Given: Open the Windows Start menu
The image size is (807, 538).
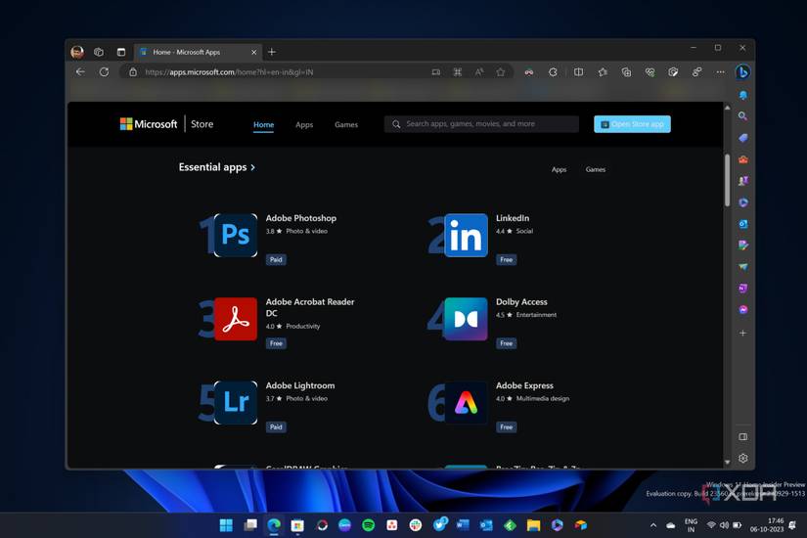Looking at the screenshot, I should click(x=226, y=525).
